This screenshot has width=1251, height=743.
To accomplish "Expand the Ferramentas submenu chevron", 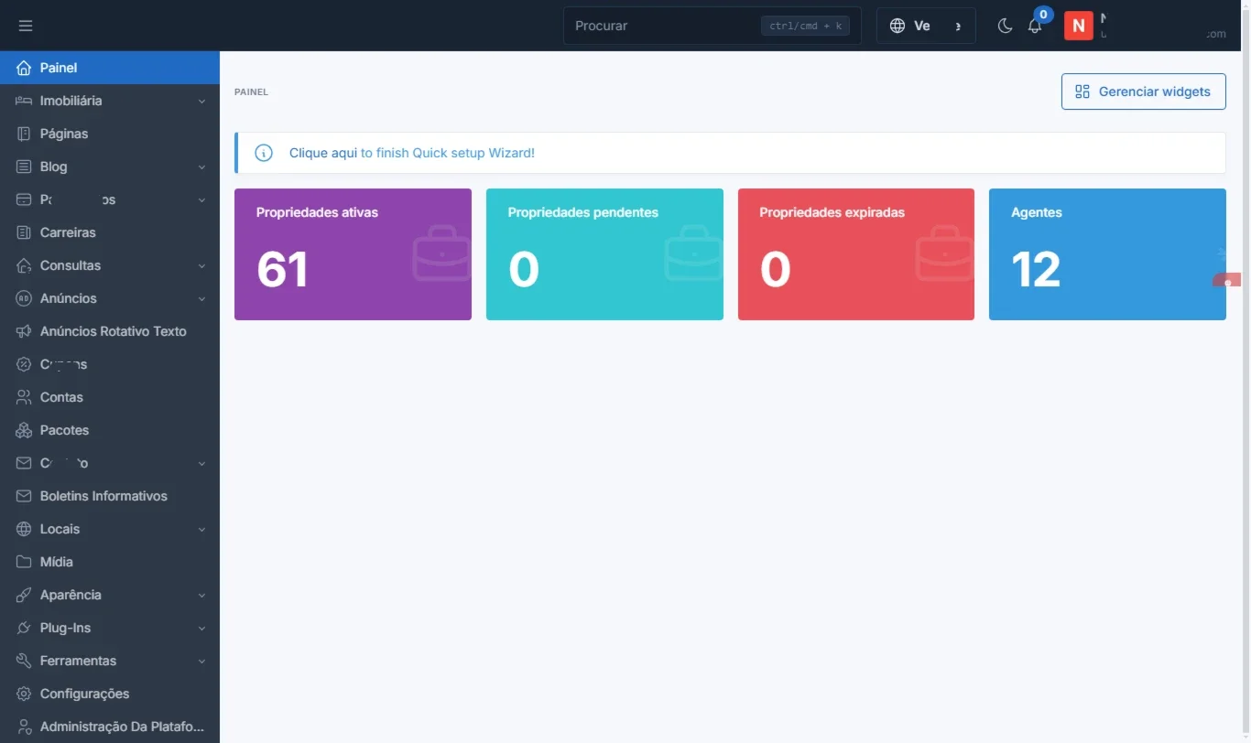I will point(201,661).
